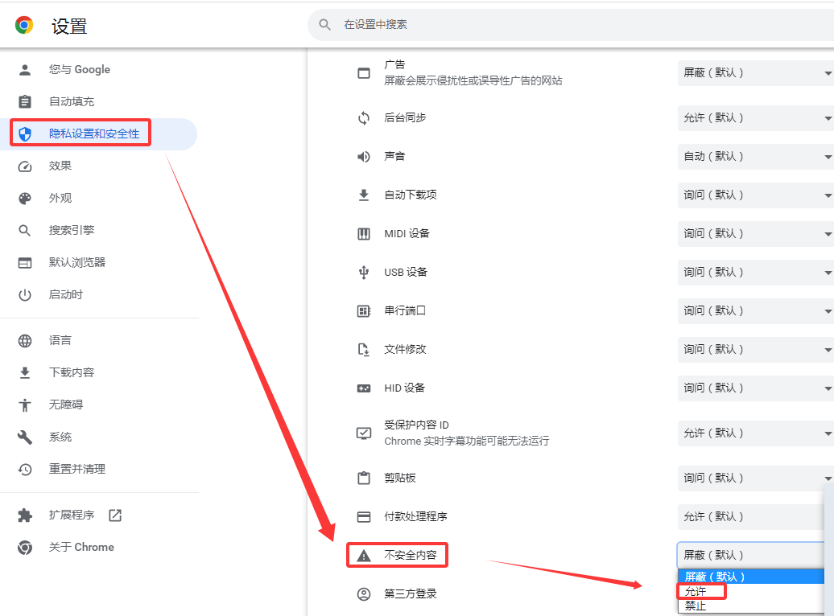Screen dimensions: 834x616
Task: Click the palette icon next to 外观
Action: [25, 198]
